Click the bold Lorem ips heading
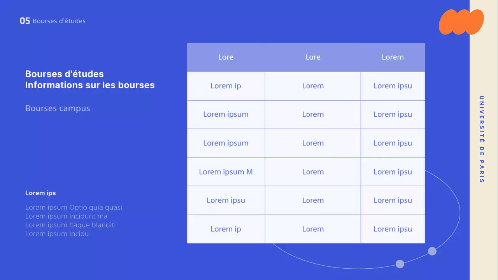498x280 pixels. click(x=40, y=193)
